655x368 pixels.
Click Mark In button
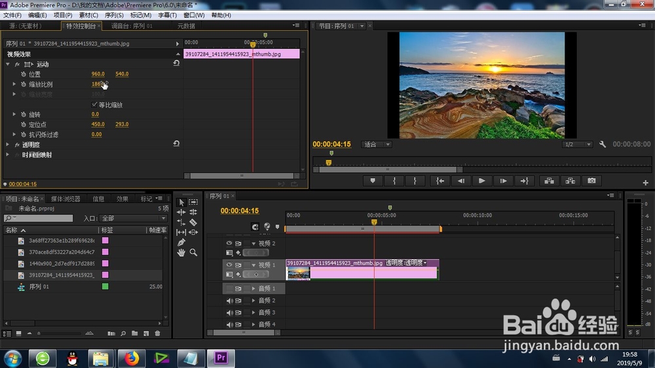click(x=394, y=181)
